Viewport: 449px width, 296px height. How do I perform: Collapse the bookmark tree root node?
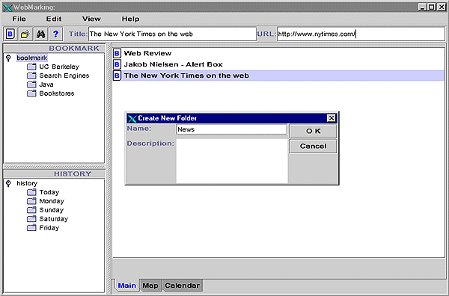coord(8,58)
